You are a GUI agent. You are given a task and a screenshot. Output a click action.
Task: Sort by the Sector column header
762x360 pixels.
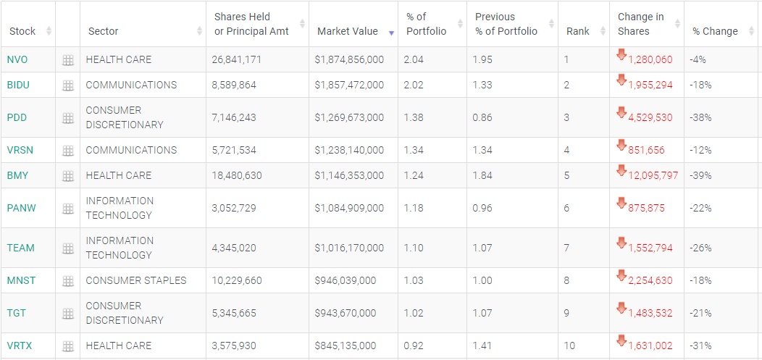pyautogui.click(x=104, y=31)
